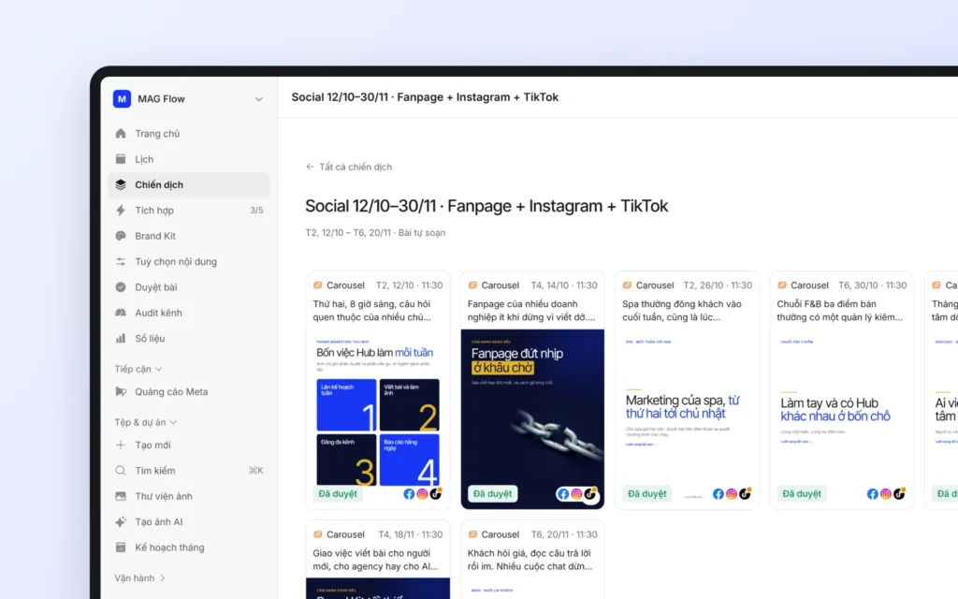This screenshot has height=599, width=958.
Task: Click back arrow before Tất cả chiến dịch
Action: [x=310, y=167]
